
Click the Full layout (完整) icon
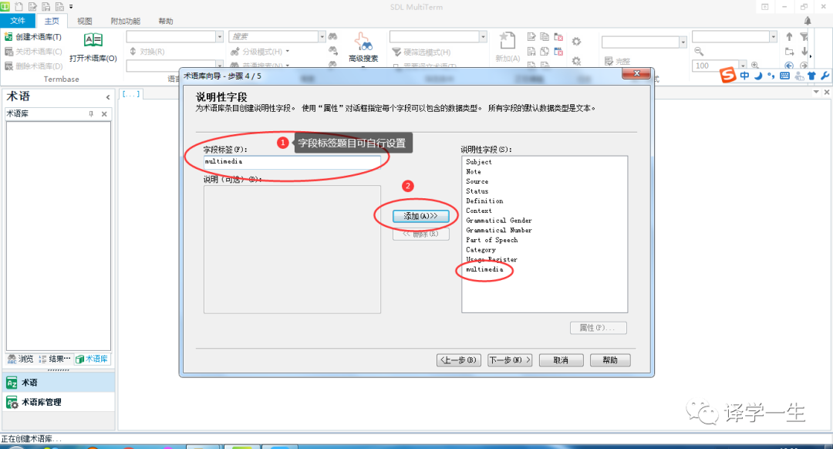[609, 61]
